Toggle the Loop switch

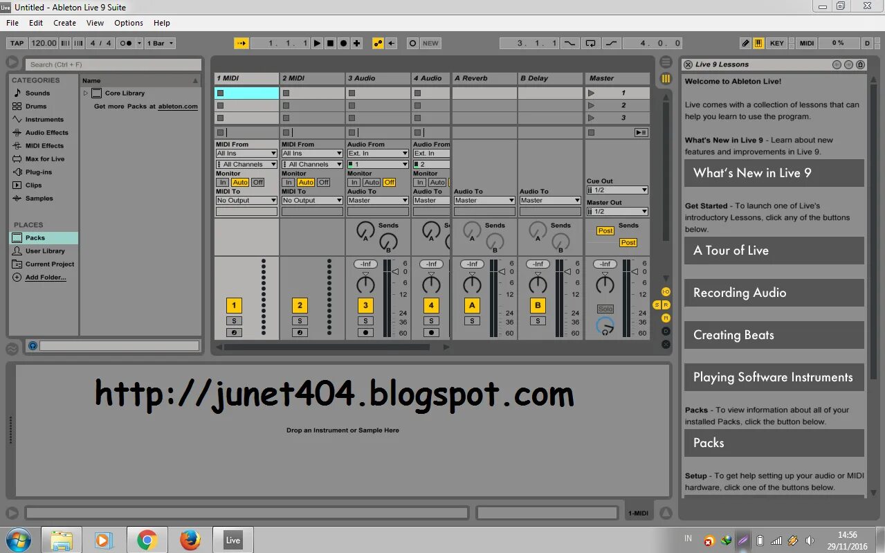click(x=590, y=43)
